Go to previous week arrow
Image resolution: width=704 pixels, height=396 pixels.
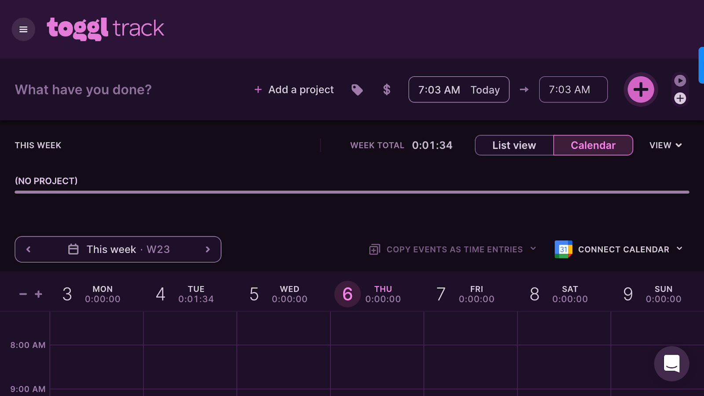[29, 249]
